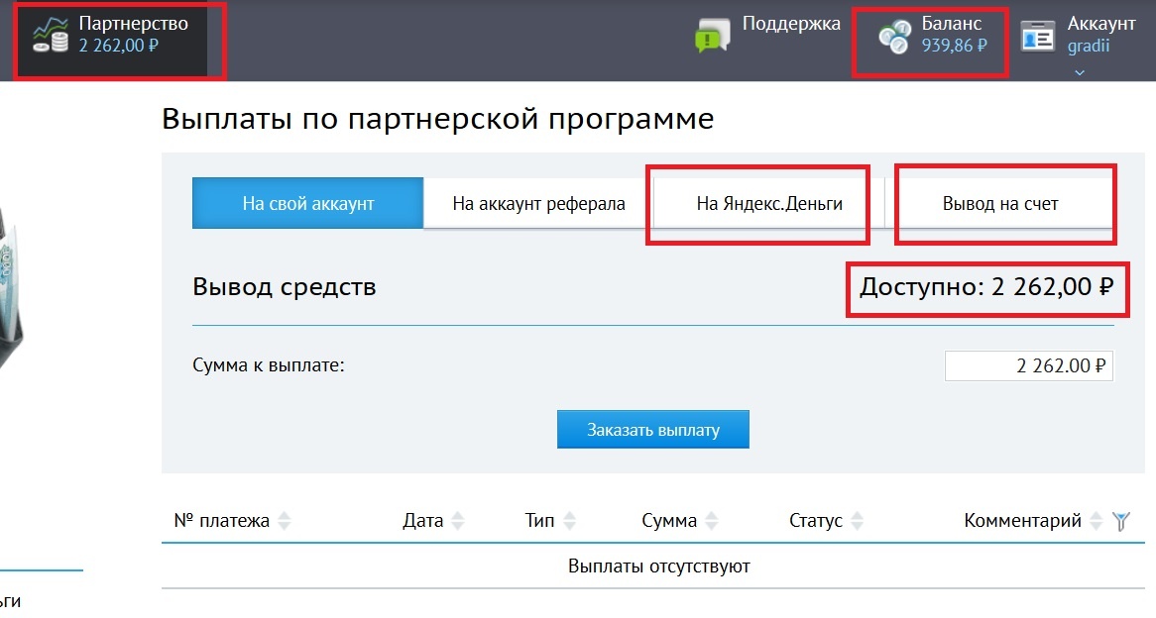This screenshot has height=618, width=1156.
Task: Switch to На Яндекс.Деньги tab
Action: 769,203
